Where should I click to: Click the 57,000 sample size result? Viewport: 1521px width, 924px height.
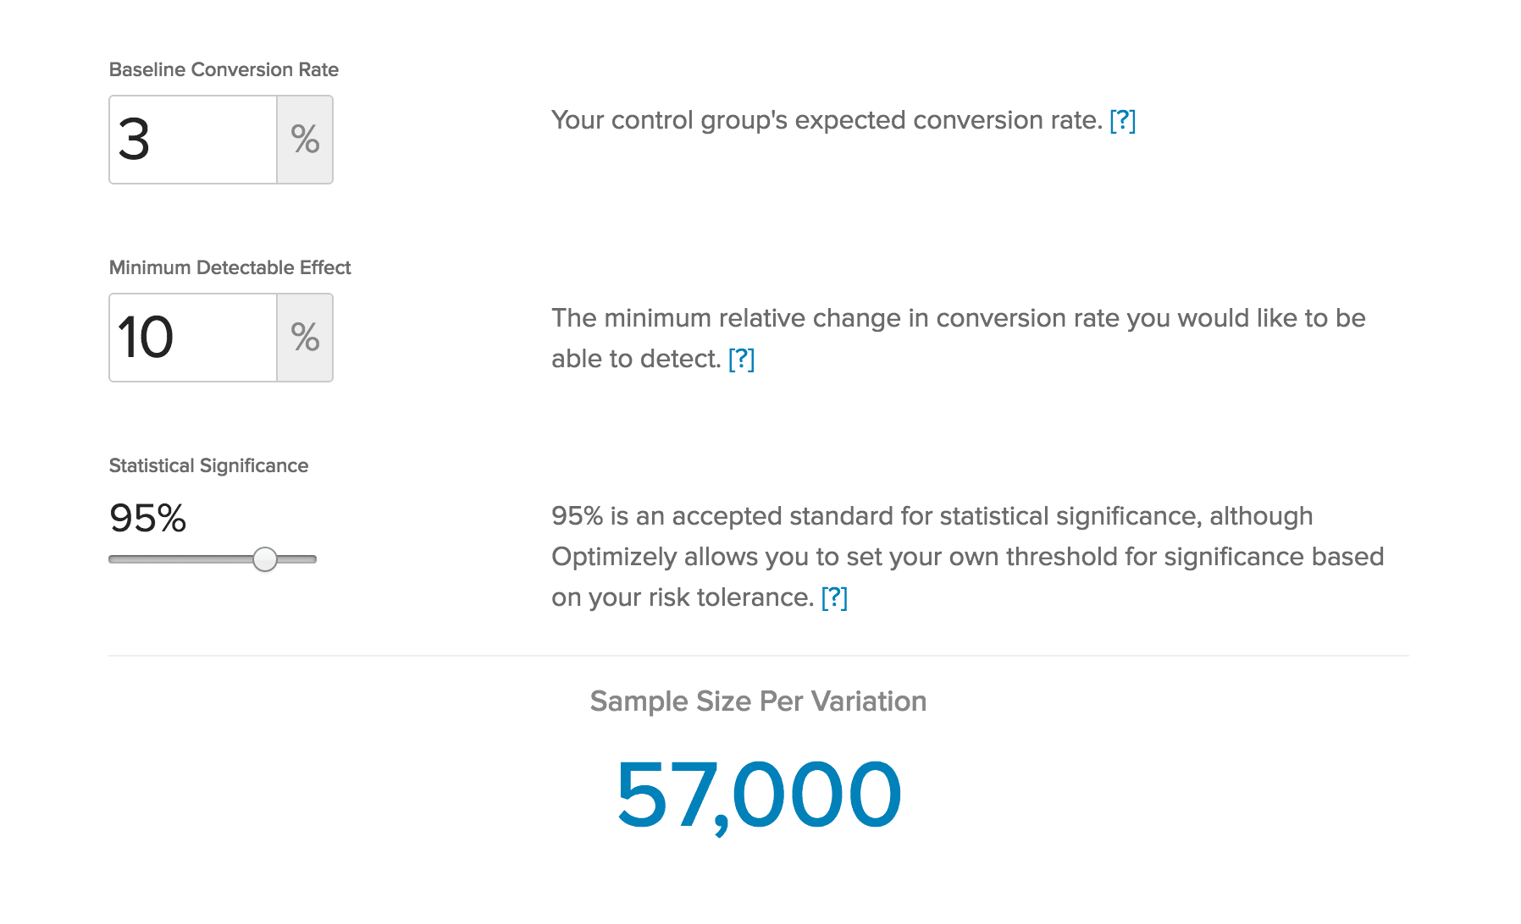tap(758, 795)
